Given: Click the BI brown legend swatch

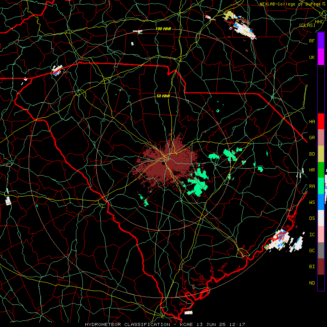Looking at the screenshot, I should coord(321,267).
